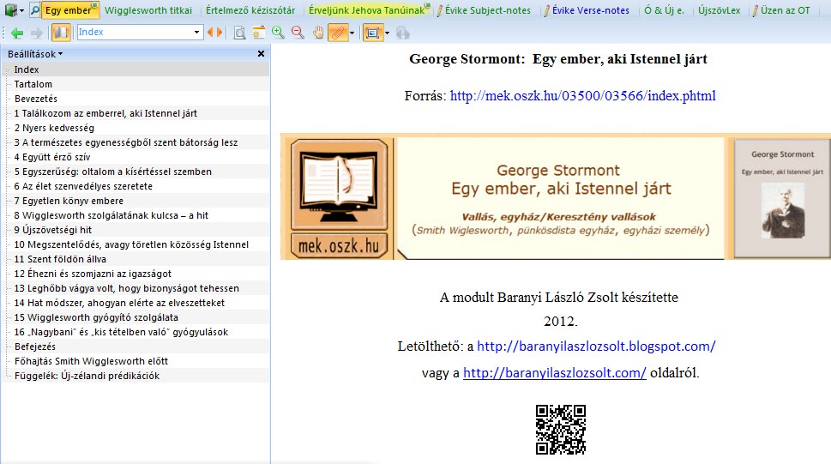This screenshot has width=831, height=464.
Task: Zoom in with green plus magnifier
Action: (x=278, y=33)
